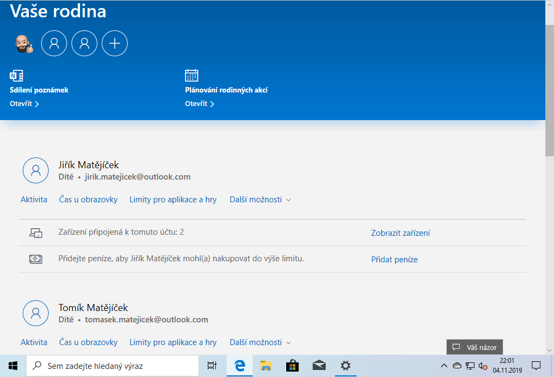This screenshot has height=377, width=554.
Task: Open the Sdílení poznámek Otevřít link
Action: click(x=24, y=104)
